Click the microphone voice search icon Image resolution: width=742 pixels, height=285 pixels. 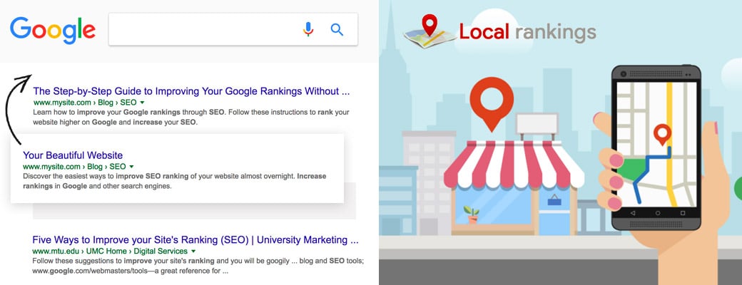click(x=308, y=29)
